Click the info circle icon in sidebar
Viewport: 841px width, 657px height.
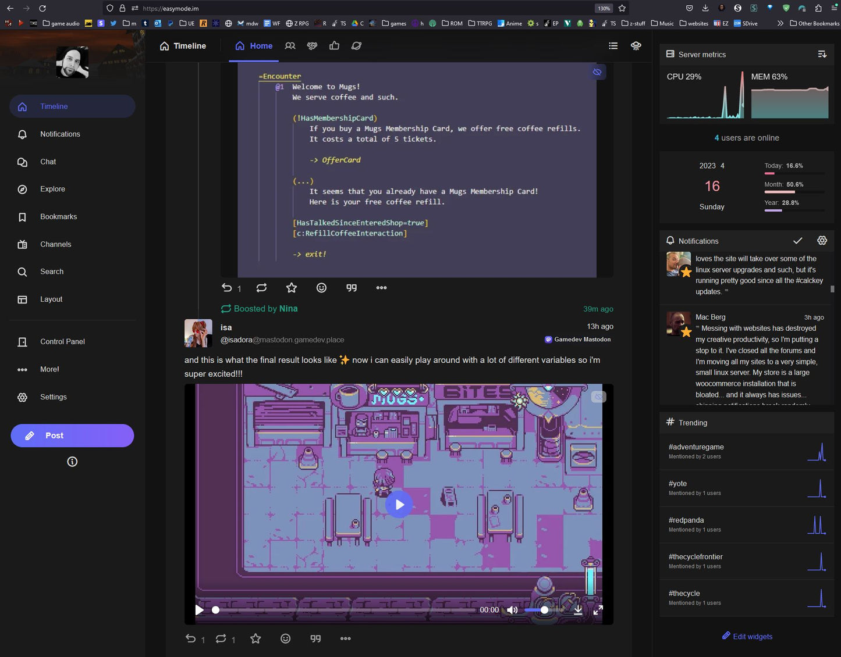pos(72,462)
